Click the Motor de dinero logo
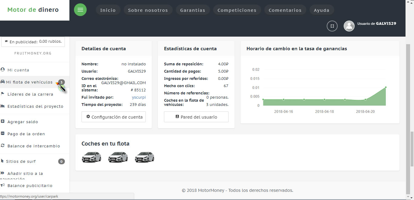This screenshot has width=414, height=200. pyautogui.click(x=33, y=10)
